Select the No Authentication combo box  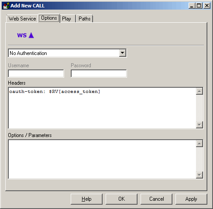[x=67, y=53]
